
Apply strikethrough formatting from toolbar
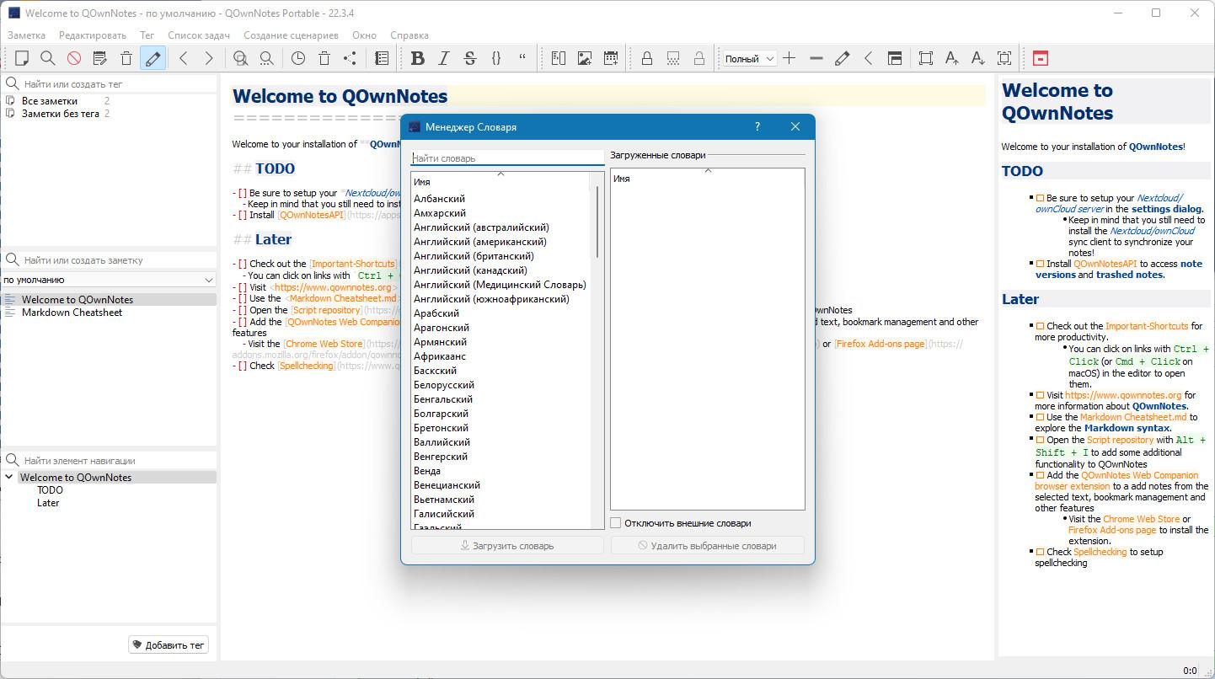pos(470,58)
